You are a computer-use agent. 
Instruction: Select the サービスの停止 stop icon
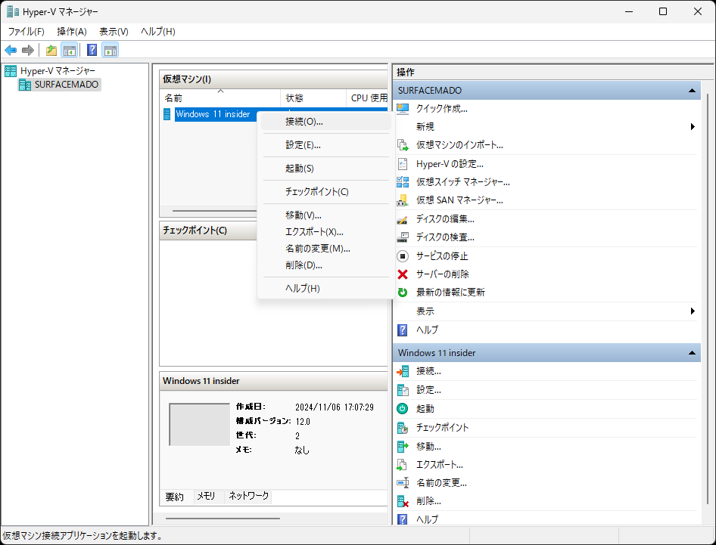[402, 255]
